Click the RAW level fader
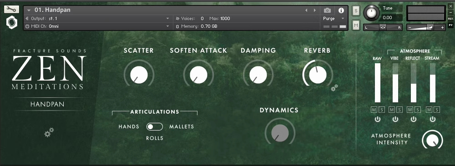The height and width of the screenshot is (166, 455). click(377, 83)
